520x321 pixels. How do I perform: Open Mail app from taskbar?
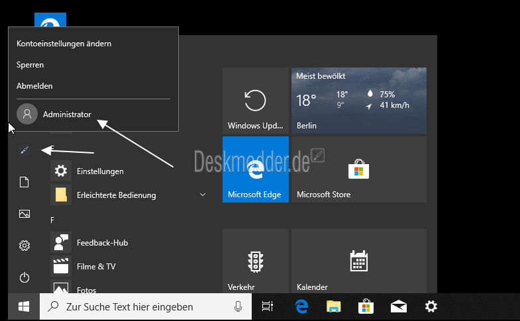(x=398, y=306)
